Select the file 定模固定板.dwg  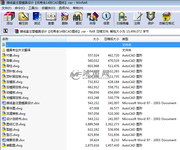(17, 87)
